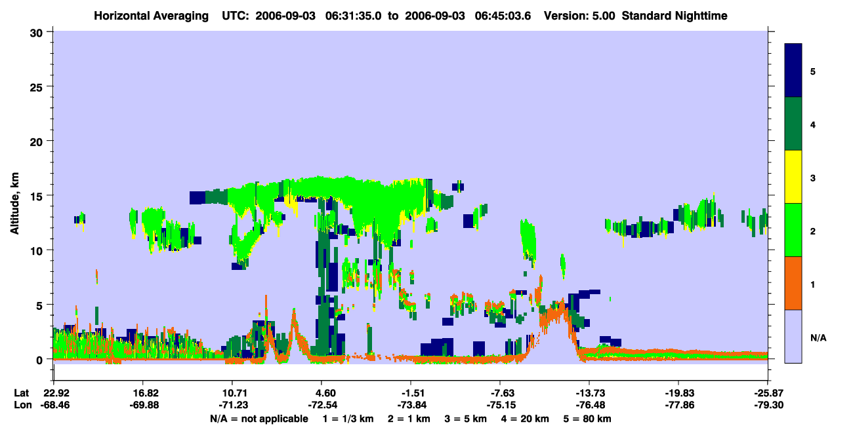
Task: Click the altitude tick label 25
Action: point(38,87)
